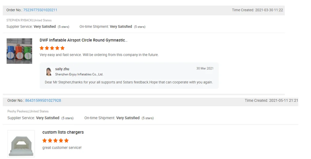The height and width of the screenshot is (159, 311).
Task: Click the white bounce house thumbnail
Action: 21,144
